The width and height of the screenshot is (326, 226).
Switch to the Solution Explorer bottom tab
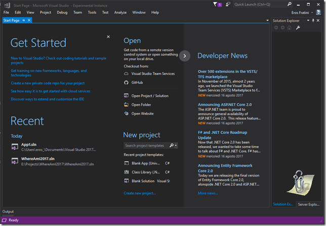click(x=283, y=204)
